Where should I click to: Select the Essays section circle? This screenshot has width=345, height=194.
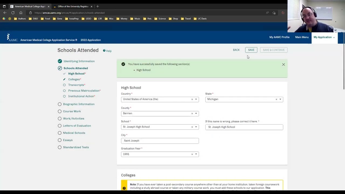(60, 140)
